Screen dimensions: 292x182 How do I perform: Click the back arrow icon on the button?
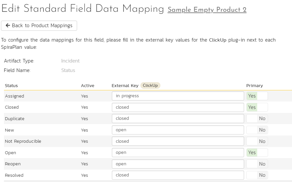point(8,26)
